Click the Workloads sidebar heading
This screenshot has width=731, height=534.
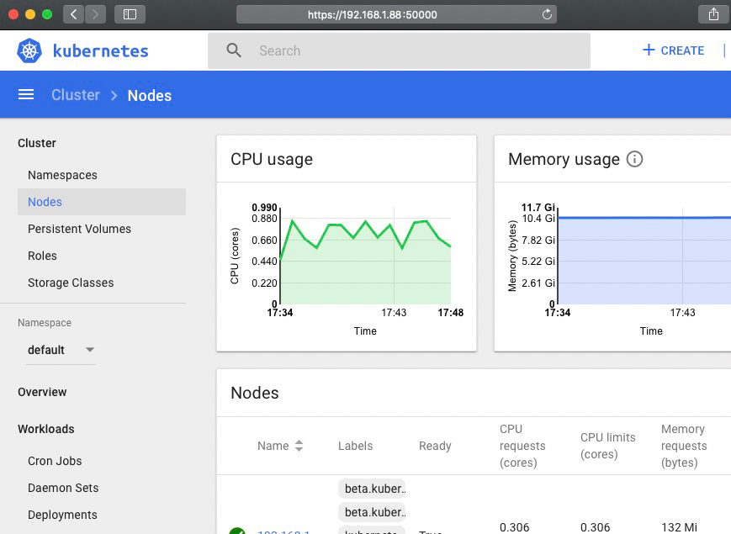[x=45, y=429]
